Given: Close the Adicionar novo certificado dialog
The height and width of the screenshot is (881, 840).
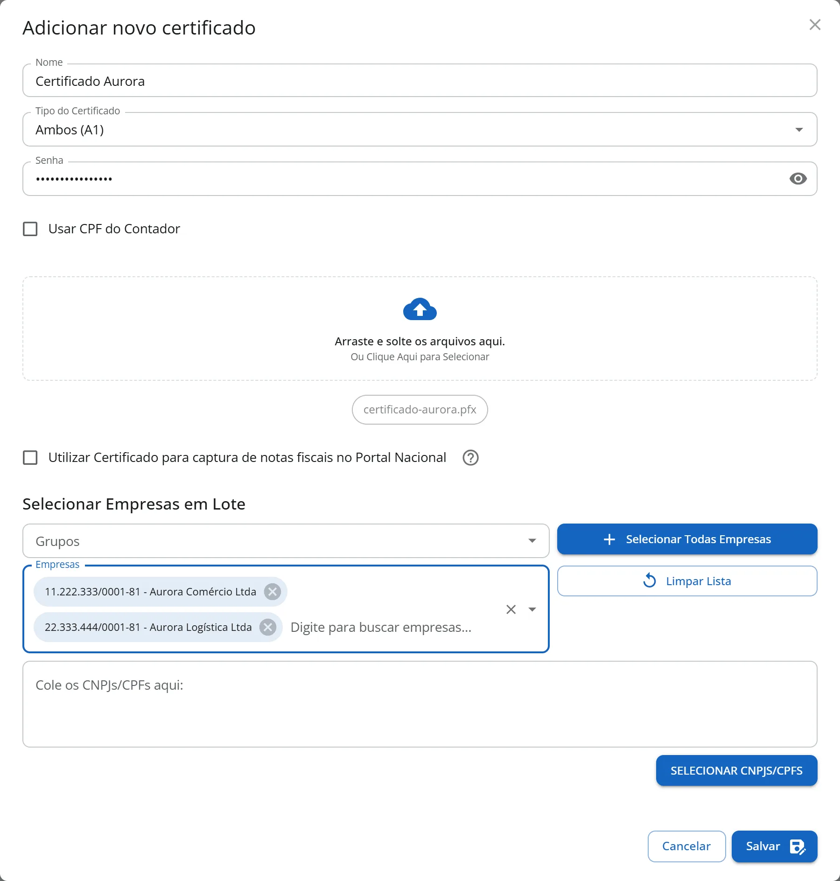Looking at the screenshot, I should pyautogui.click(x=815, y=25).
